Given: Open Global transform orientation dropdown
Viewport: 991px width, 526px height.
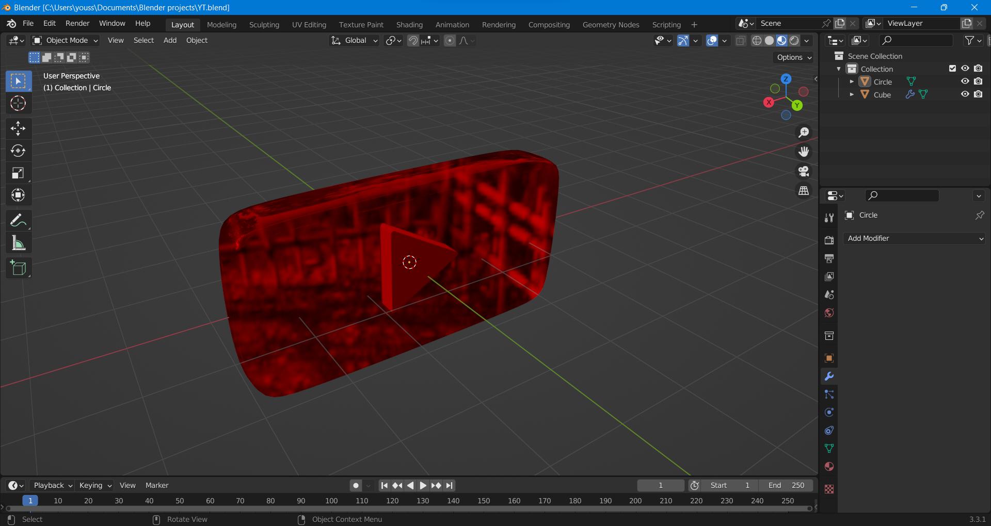Looking at the screenshot, I should click(x=354, y=40).
